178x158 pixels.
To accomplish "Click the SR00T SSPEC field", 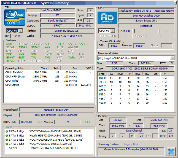I will (x=58, y=26).
